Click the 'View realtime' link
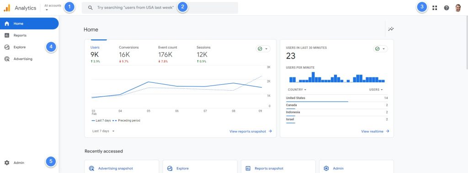The width and height of the screenshot is (468, 173). click(x=375, y=131)
